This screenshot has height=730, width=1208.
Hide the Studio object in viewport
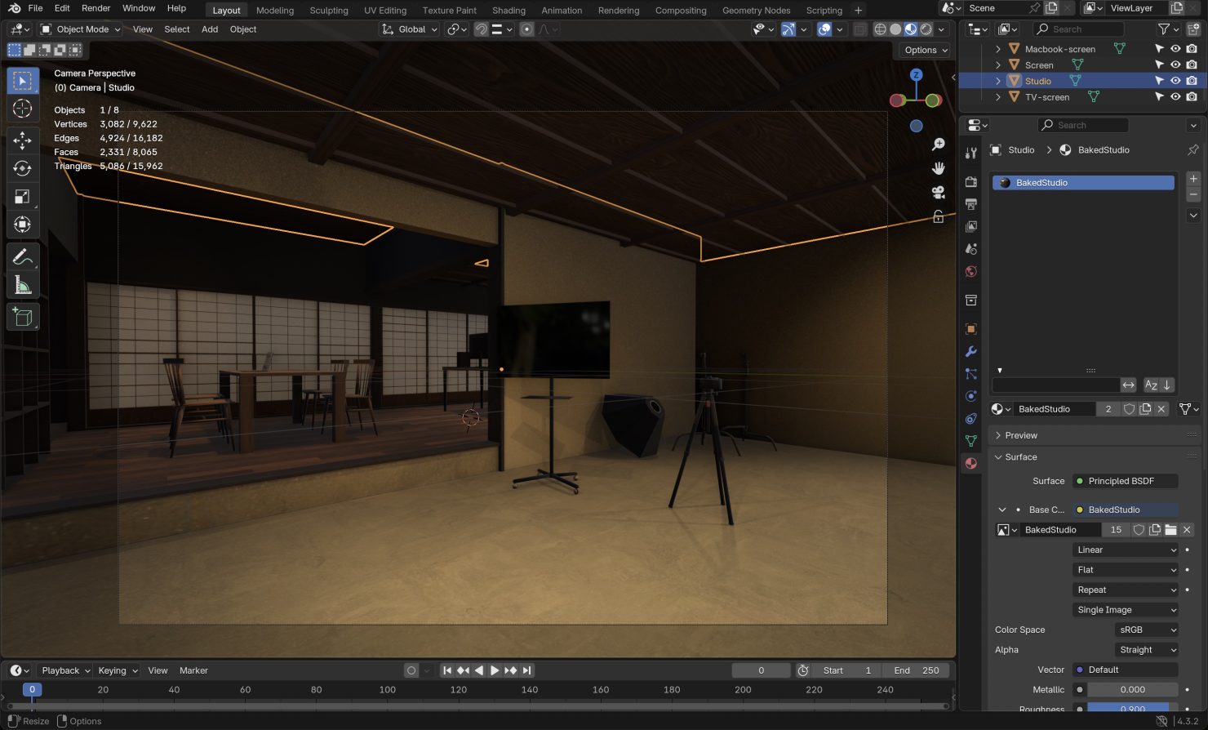[1175, 81]
